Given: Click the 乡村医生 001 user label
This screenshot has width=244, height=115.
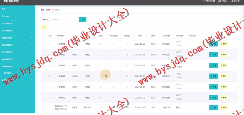Looking at the screenshot, I should click(209, 1).
